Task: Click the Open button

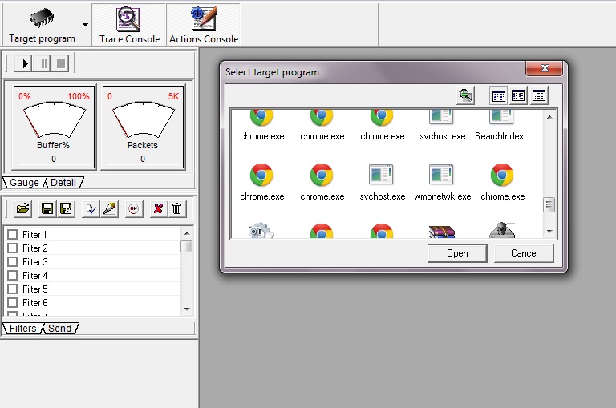Action: [x=457, y=253]
